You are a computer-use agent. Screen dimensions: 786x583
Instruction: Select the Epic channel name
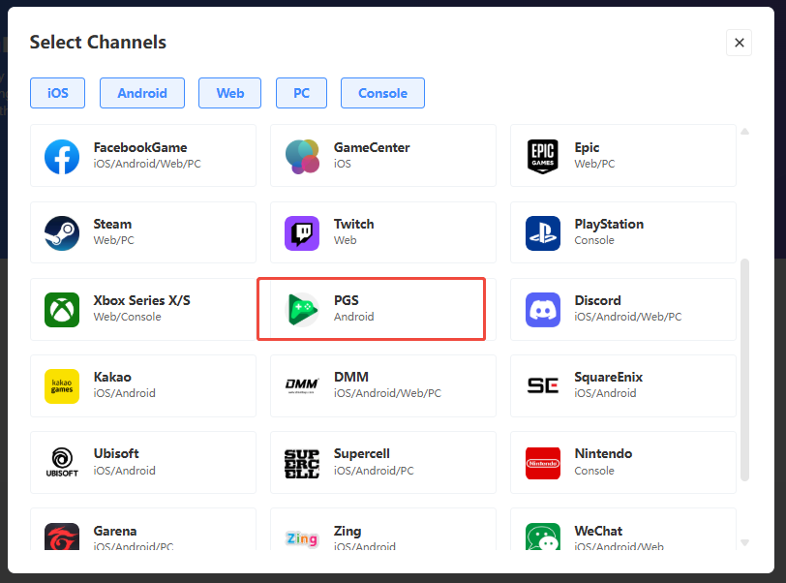tap(587, 148)
